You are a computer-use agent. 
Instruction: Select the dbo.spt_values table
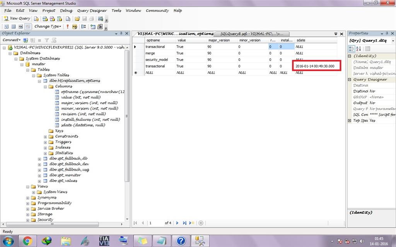(63, 181)
